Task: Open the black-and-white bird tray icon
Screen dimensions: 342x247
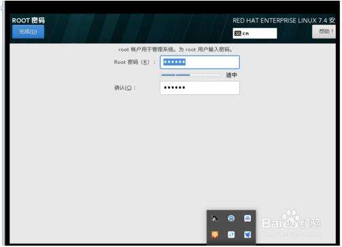Action: (x=215, y=218)
